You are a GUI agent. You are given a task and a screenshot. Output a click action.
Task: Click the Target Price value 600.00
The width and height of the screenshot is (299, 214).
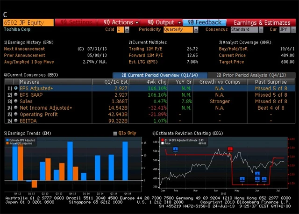click(x=288, y=62)
